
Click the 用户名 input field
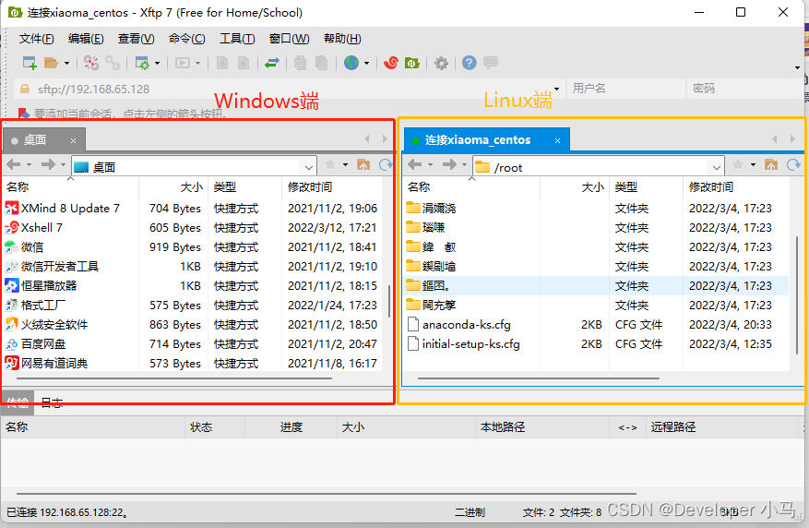click(x=627, y=89)
